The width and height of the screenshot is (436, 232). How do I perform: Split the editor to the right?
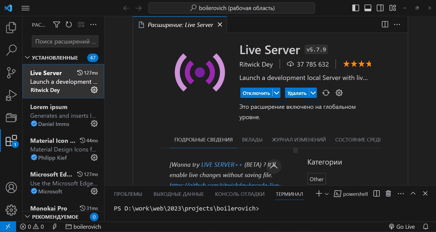[x=385, y=24]
